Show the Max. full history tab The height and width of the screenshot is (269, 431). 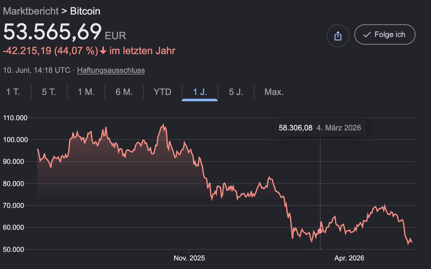274,92
